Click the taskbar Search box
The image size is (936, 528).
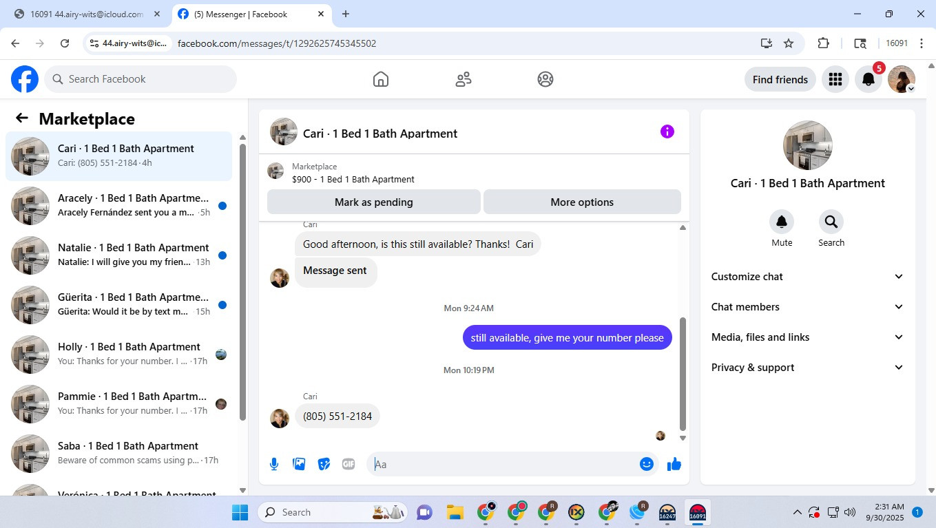(x=334, y=512)
